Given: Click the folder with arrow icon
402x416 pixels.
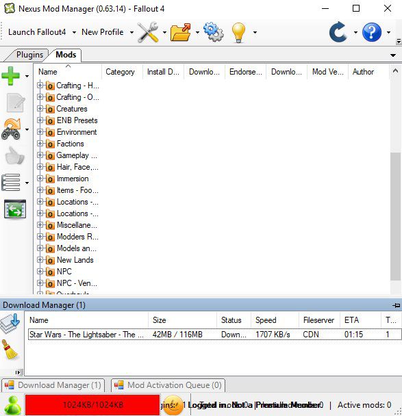Looking at the screenshot, I should point(181,32).
